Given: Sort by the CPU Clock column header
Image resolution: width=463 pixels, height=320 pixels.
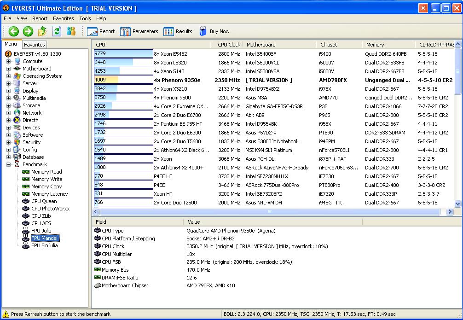Looking at the screenshot, I should [x=229, y=45].
